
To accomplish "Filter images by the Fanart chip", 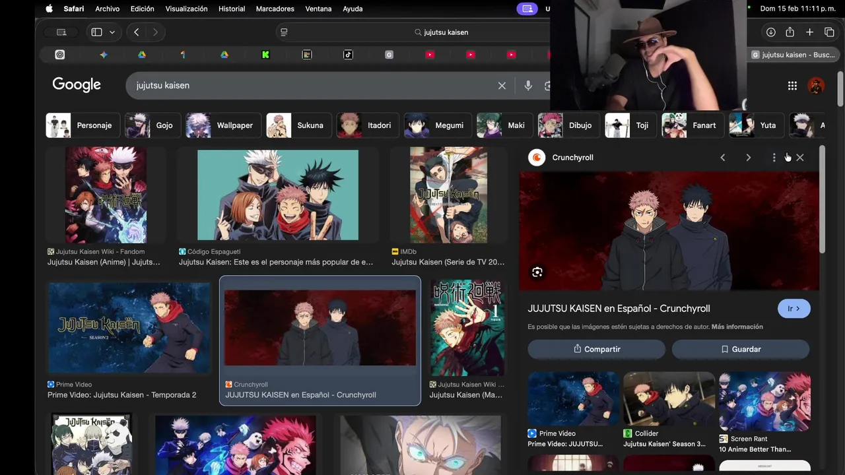I will [693, 125].
